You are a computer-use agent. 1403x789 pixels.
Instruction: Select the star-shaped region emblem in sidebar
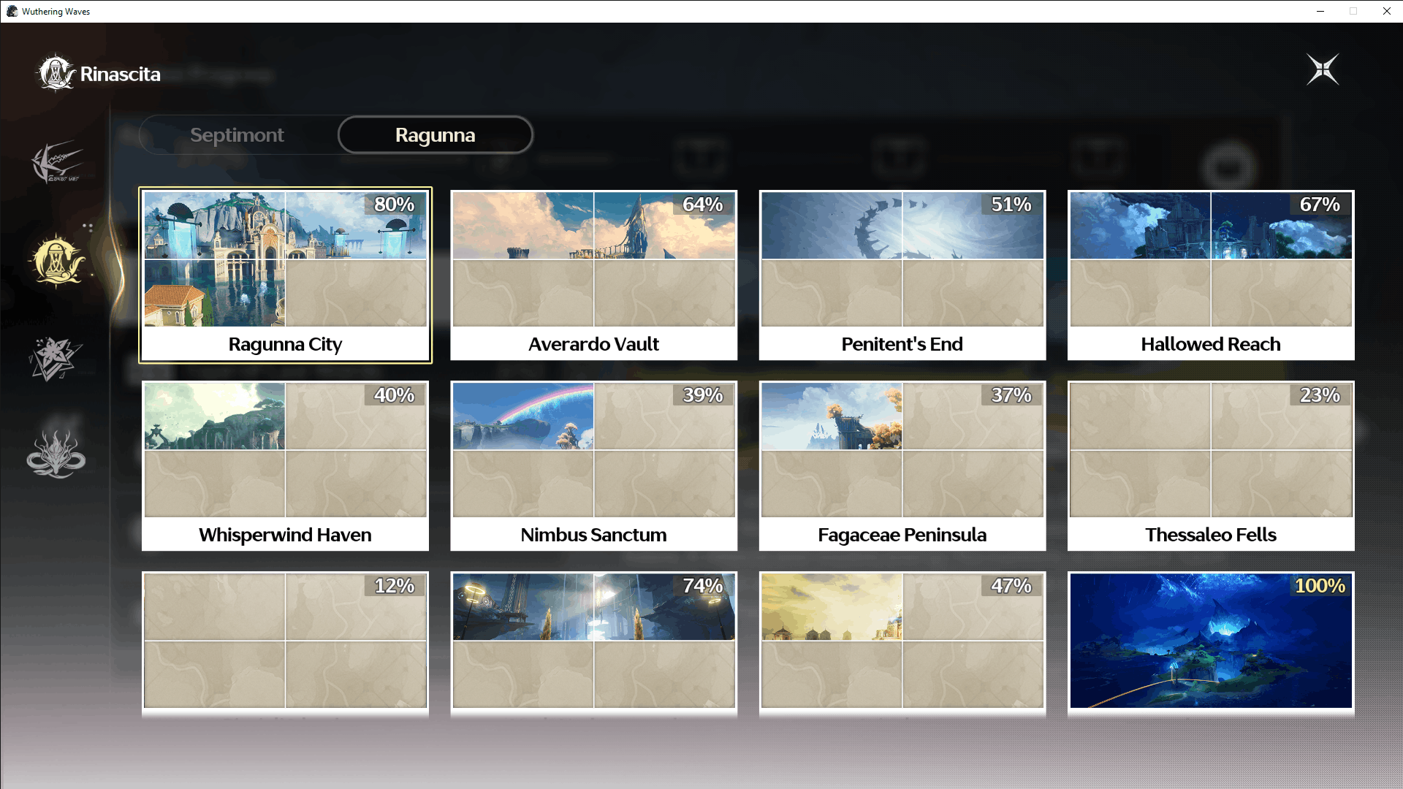(x=55, y=359)
